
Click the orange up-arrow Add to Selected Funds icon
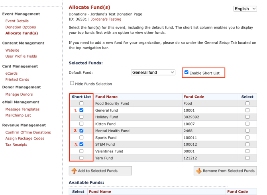coord(74,171)
